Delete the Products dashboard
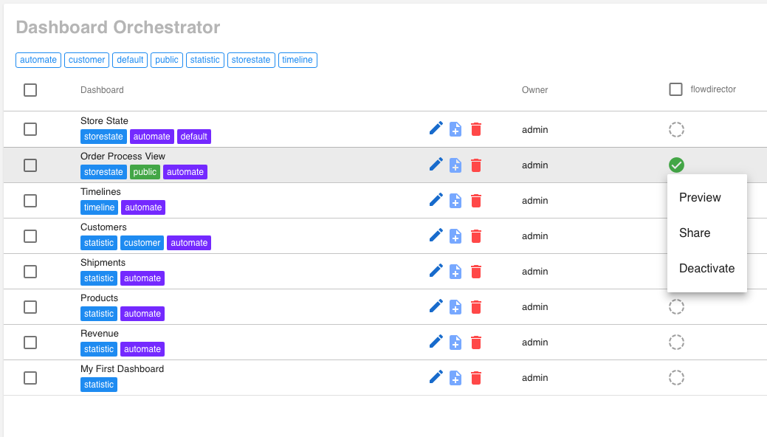Image resolution: width=767 pixels, height=437 pixels. pyautogui.click(x=476, y=306)
